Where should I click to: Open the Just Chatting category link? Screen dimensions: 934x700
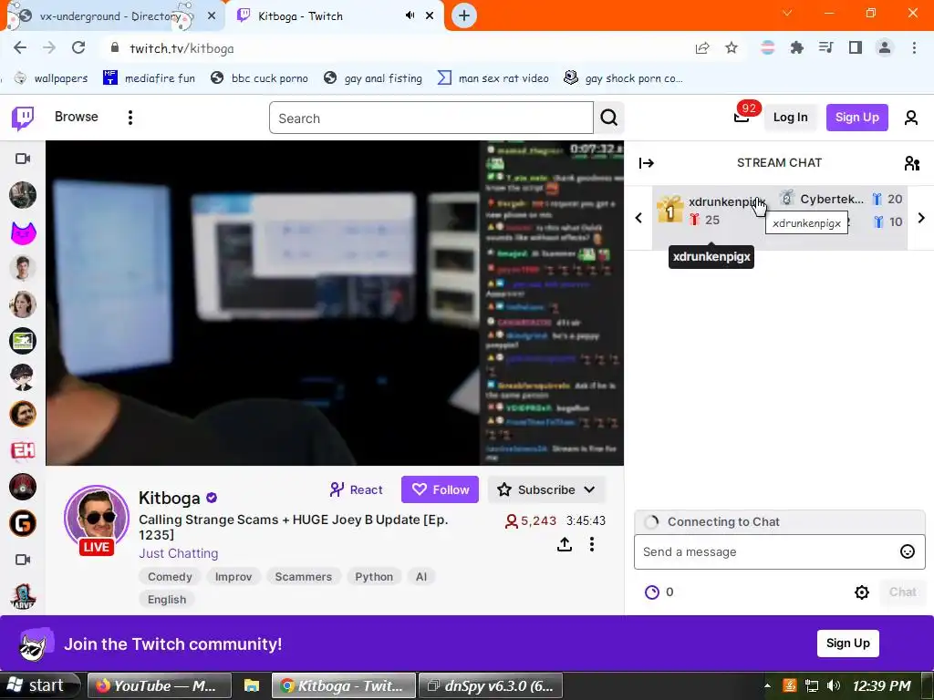pyautogui.click(x=178, y=553)
